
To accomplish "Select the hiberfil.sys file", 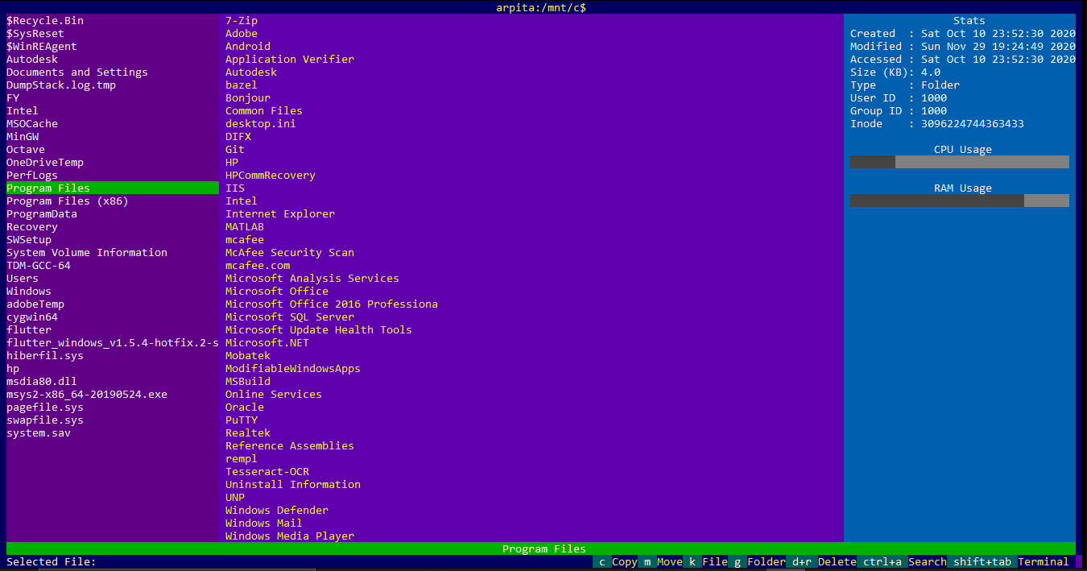I will click(45, 355).
